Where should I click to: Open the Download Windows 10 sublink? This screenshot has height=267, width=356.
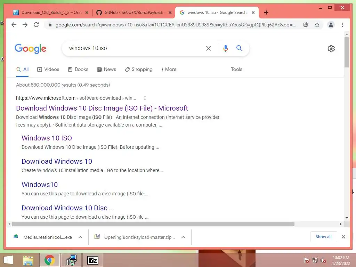[57, 161]
